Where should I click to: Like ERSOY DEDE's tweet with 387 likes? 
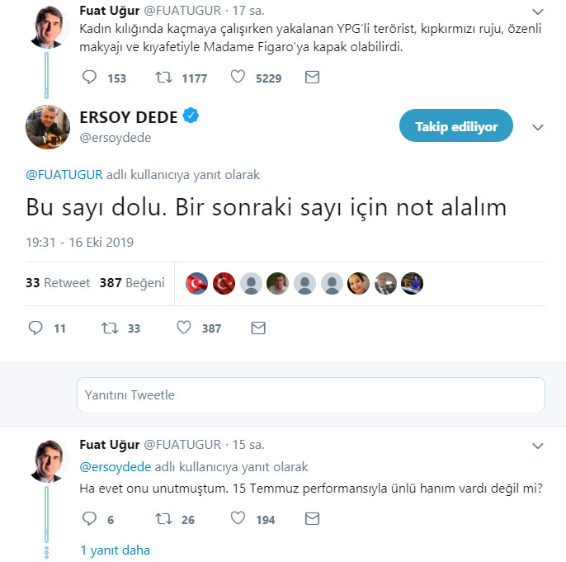[184, 328]
